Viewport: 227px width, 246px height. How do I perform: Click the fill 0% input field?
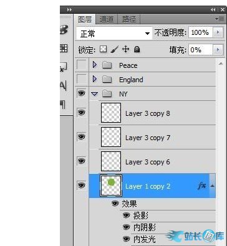coord(200,50)
